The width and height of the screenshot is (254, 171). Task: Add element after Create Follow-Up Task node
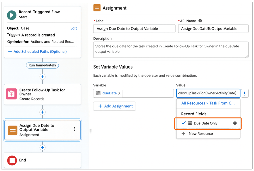click(x=43, y=112)
